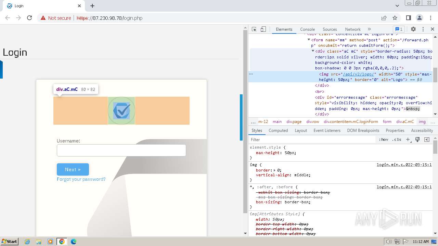The image size is (438, 246).
Task: Open Internet Explorer from taskbar
Action: tap(27, 242)
